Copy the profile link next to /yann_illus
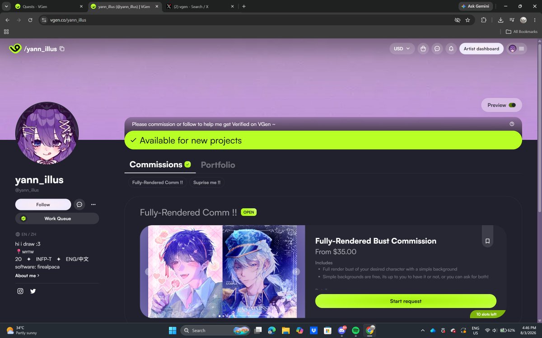 (x=62, y=49)
